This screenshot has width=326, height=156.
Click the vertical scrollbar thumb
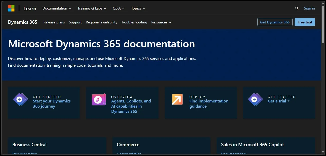(323, 24)
